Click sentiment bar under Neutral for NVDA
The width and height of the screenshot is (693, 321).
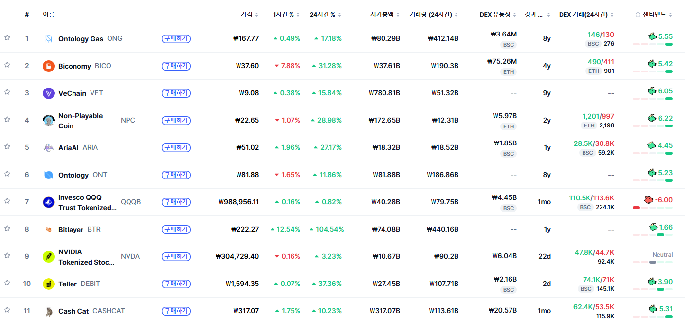click(x=653, y=263)
